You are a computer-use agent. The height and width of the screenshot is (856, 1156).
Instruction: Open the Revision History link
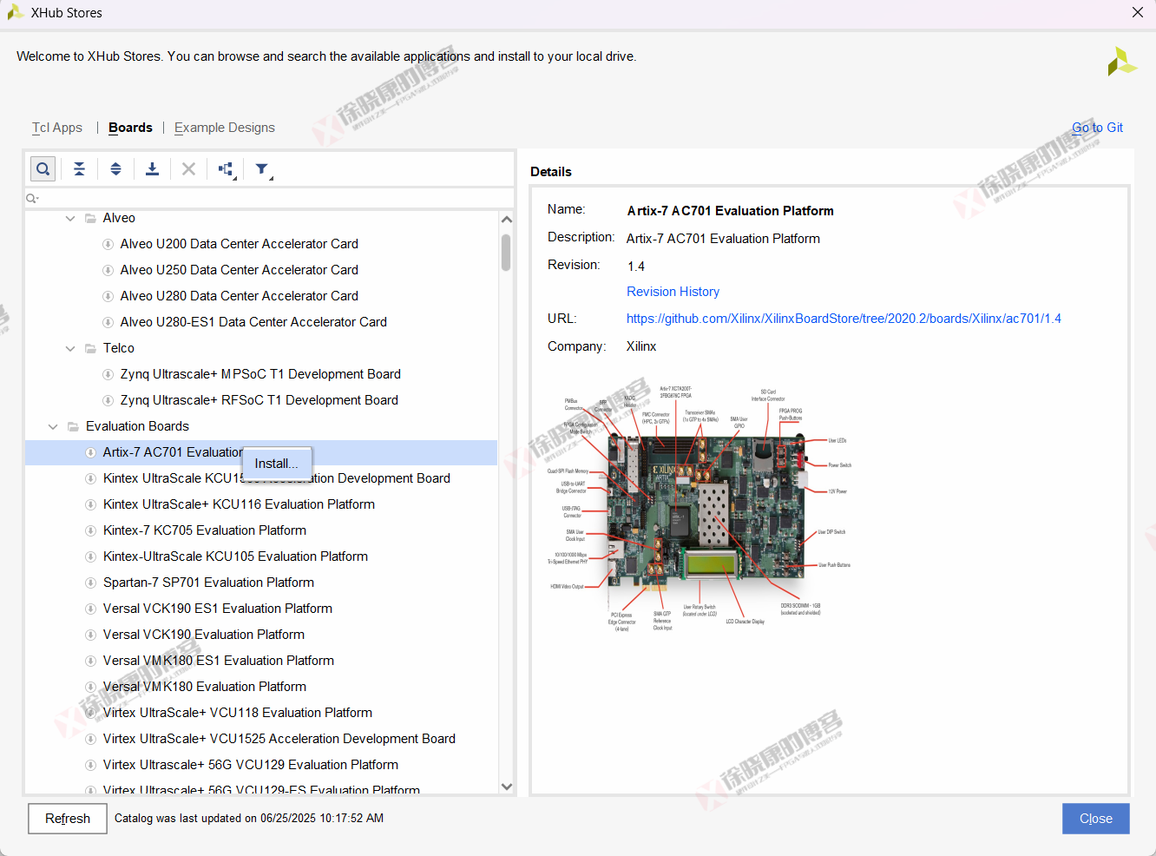[x=673, y=292]
